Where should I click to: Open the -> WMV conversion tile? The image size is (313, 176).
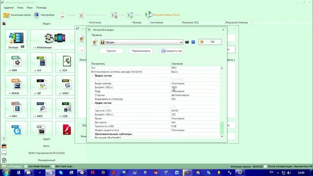[65, 86]
